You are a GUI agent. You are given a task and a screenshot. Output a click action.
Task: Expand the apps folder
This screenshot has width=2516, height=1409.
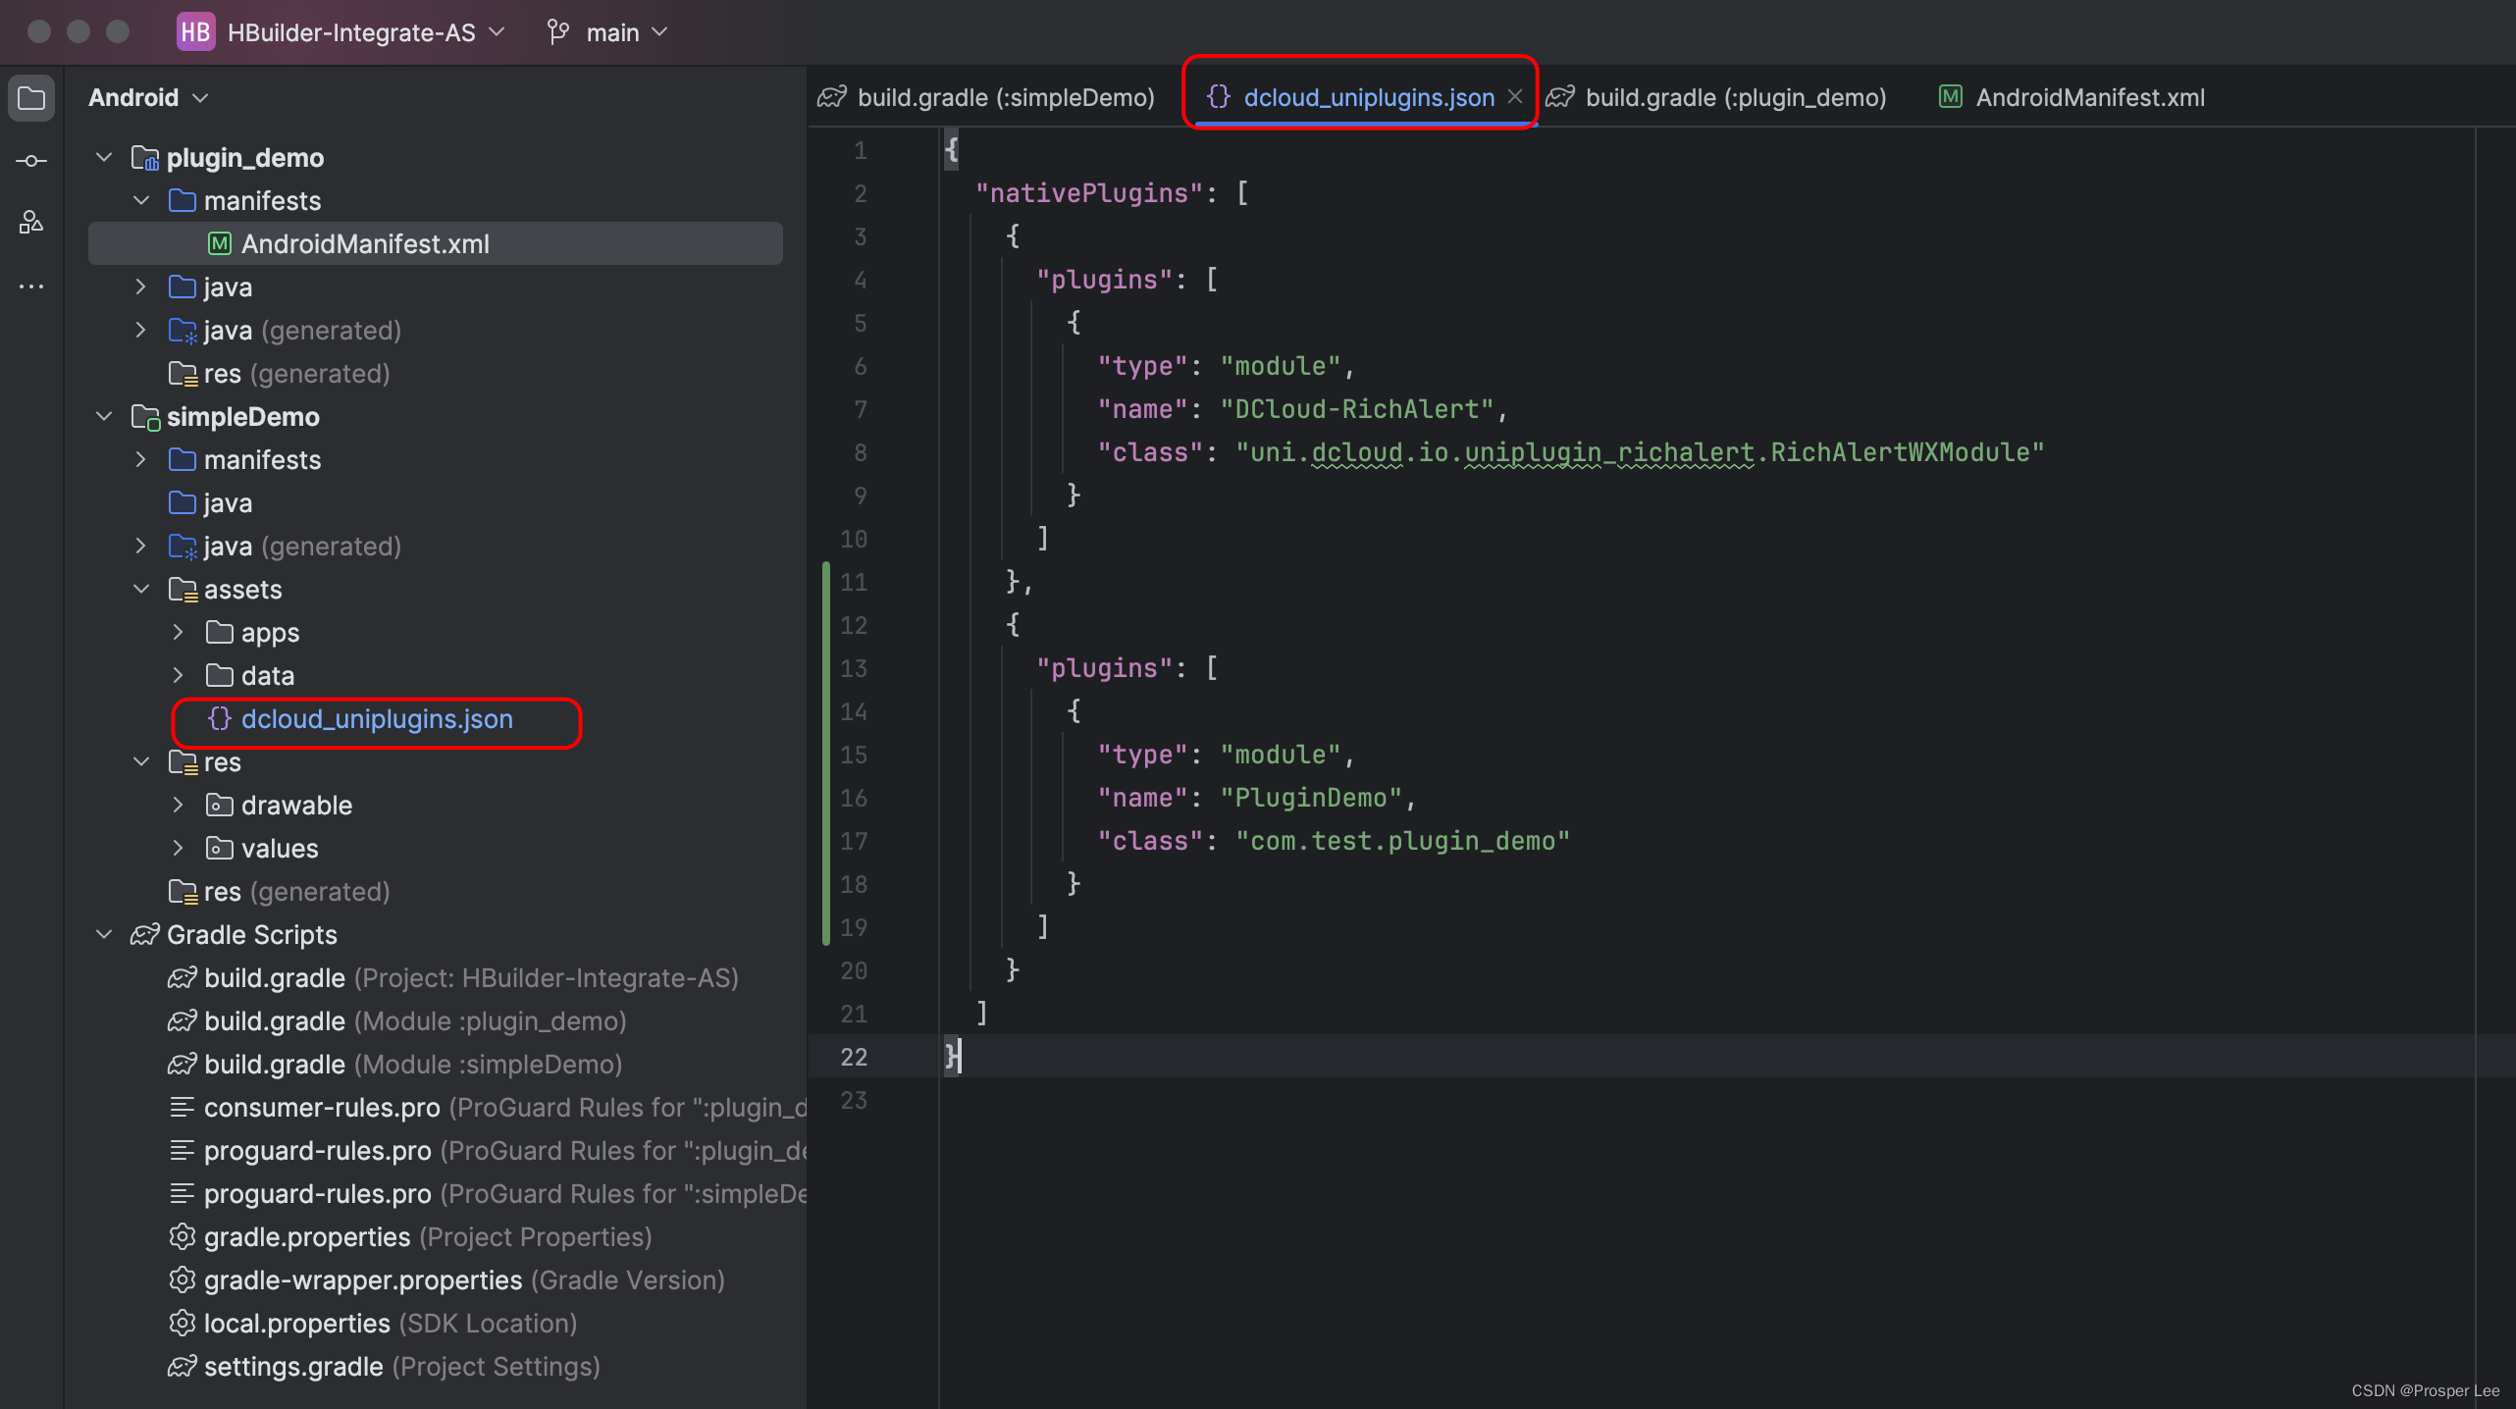[179, 632]
